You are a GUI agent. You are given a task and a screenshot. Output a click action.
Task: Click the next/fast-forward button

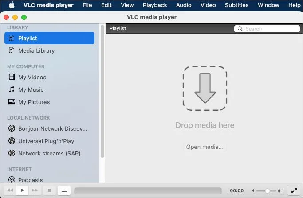coord(35,190)
